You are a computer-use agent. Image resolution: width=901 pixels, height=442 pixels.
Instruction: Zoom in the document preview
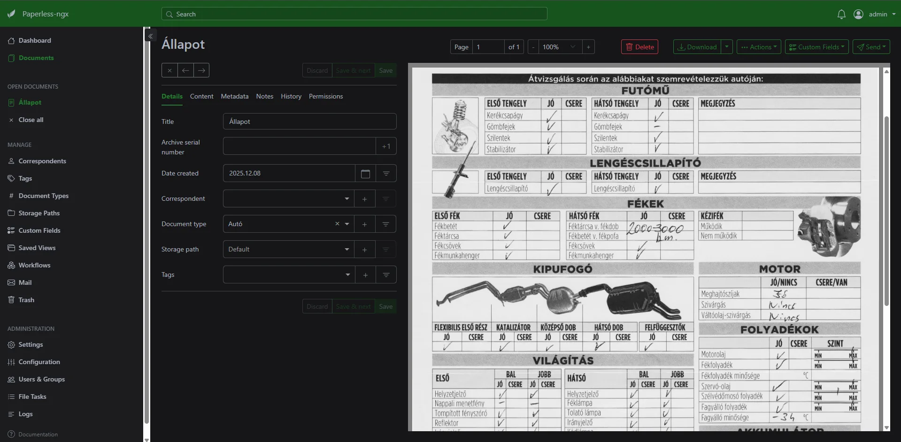[x=588, y=47]
